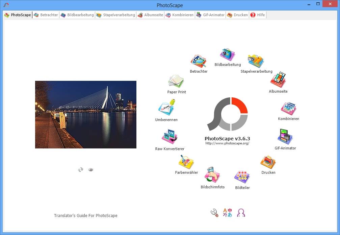340x235 pixels.
Task: Switch to the Hilfe tab
Action: point(258,15)
